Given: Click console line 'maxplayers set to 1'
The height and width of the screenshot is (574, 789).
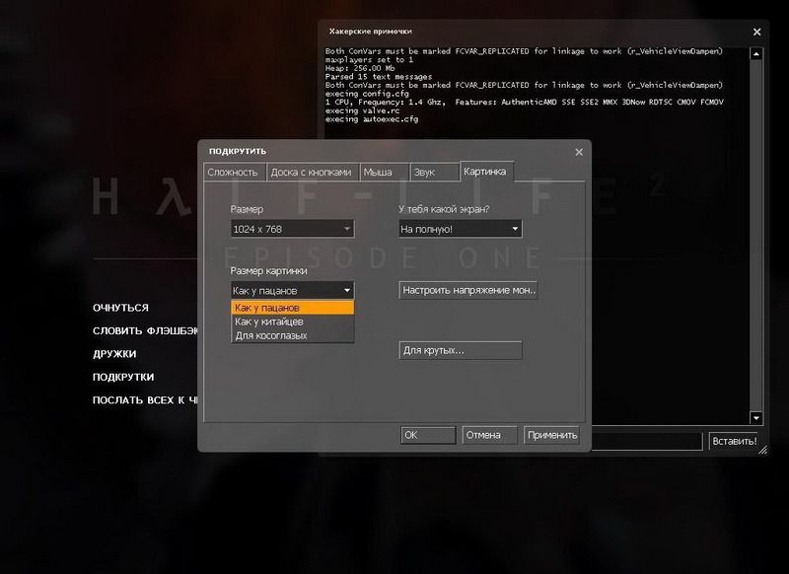Looking at the screenshot, I should 369,59.
